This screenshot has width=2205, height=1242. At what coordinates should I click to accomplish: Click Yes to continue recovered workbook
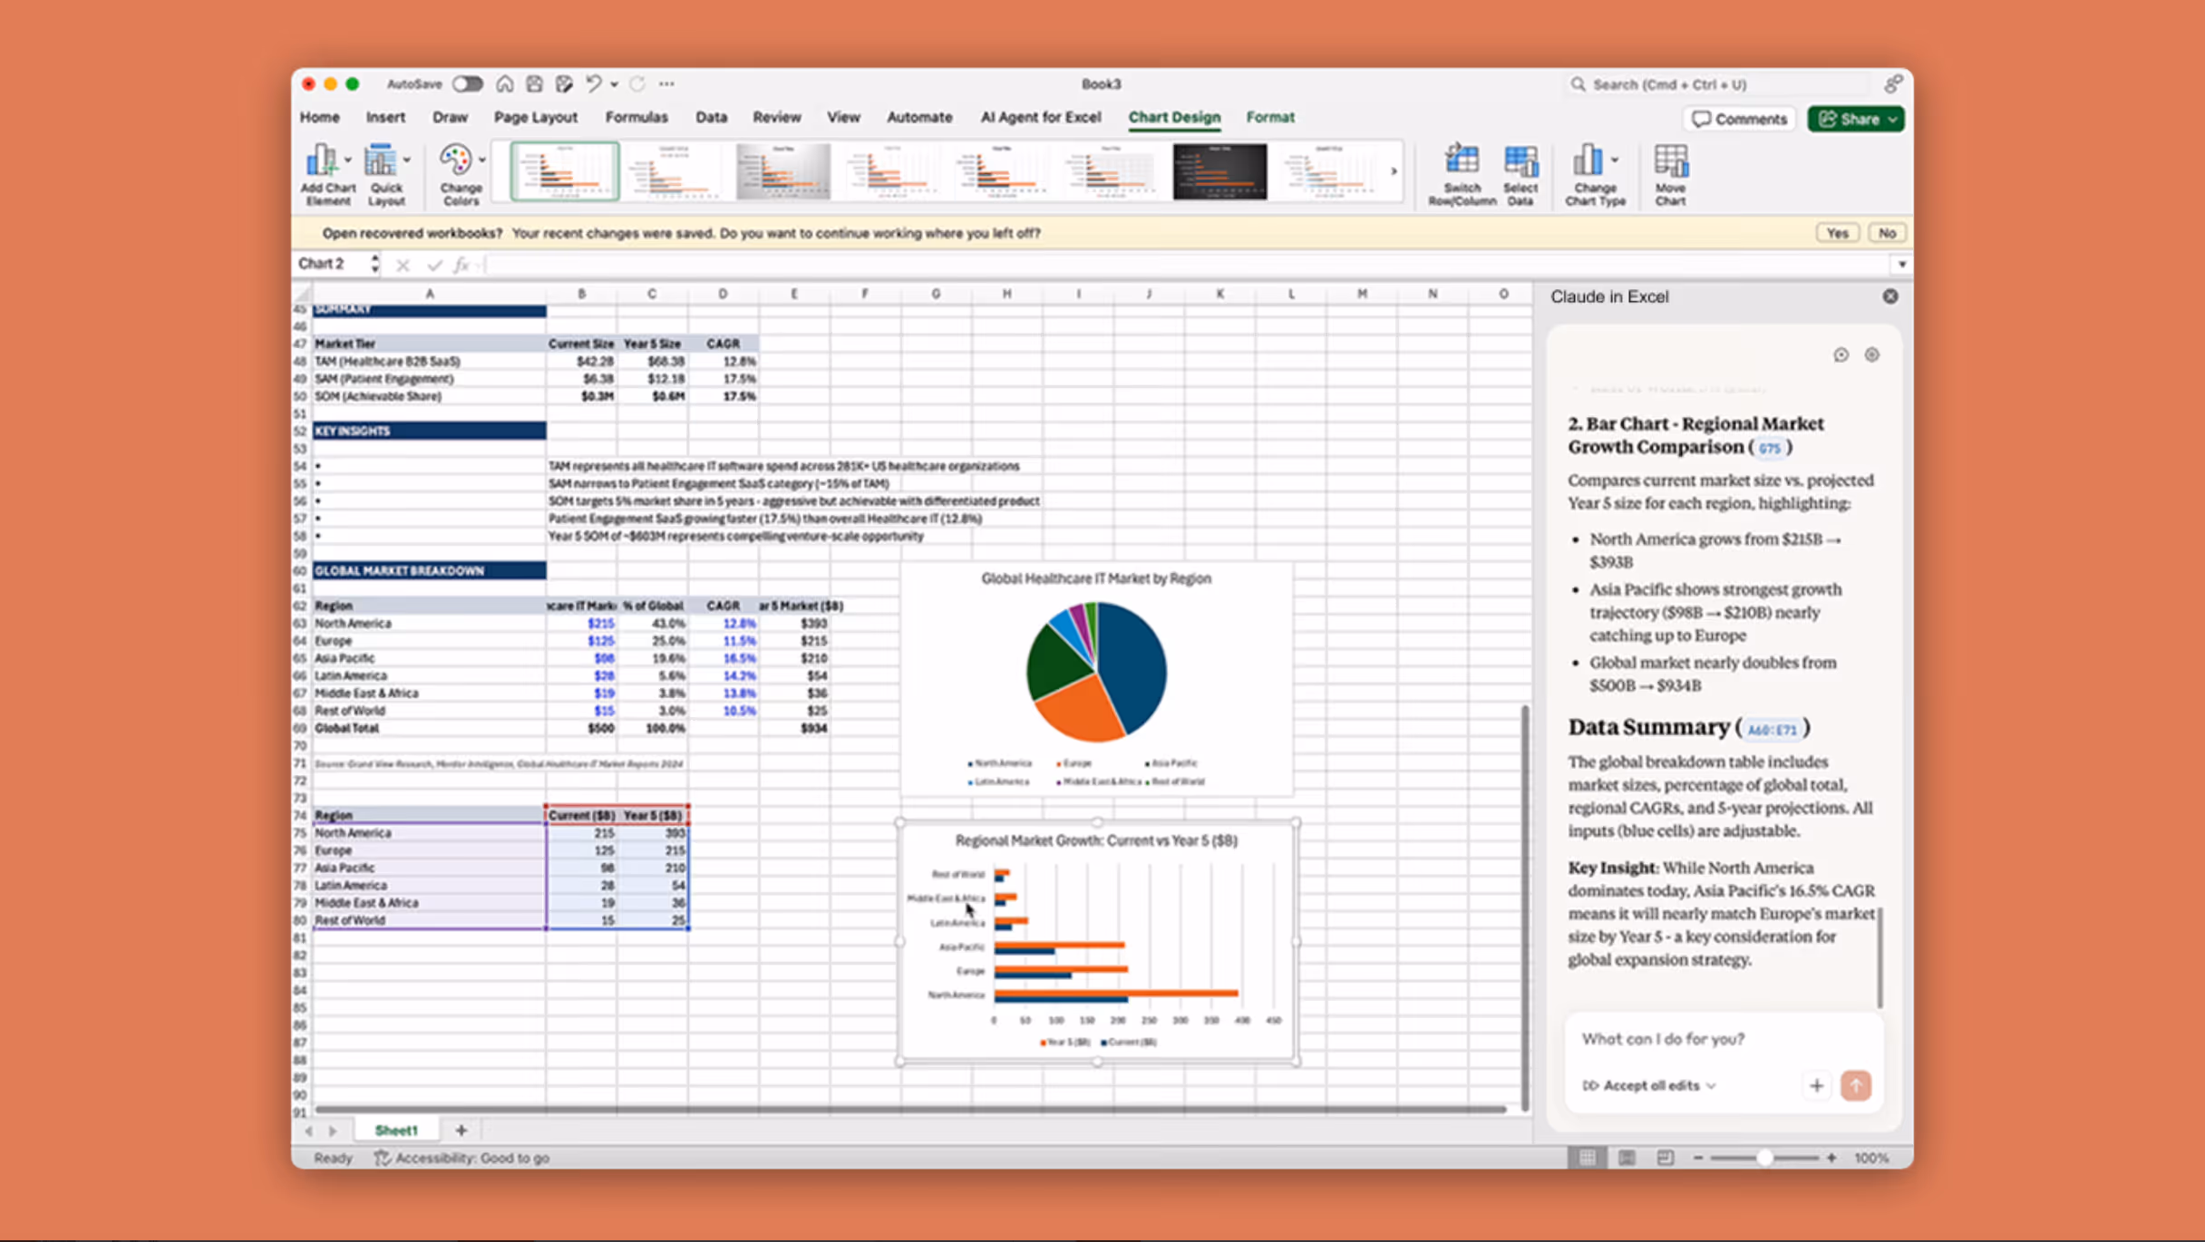[1837, 232]
